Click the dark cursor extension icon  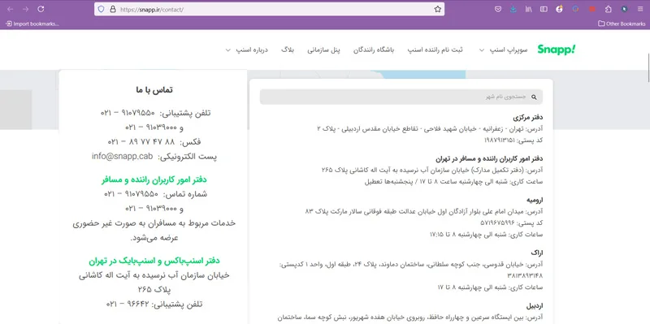pos(624,9)
